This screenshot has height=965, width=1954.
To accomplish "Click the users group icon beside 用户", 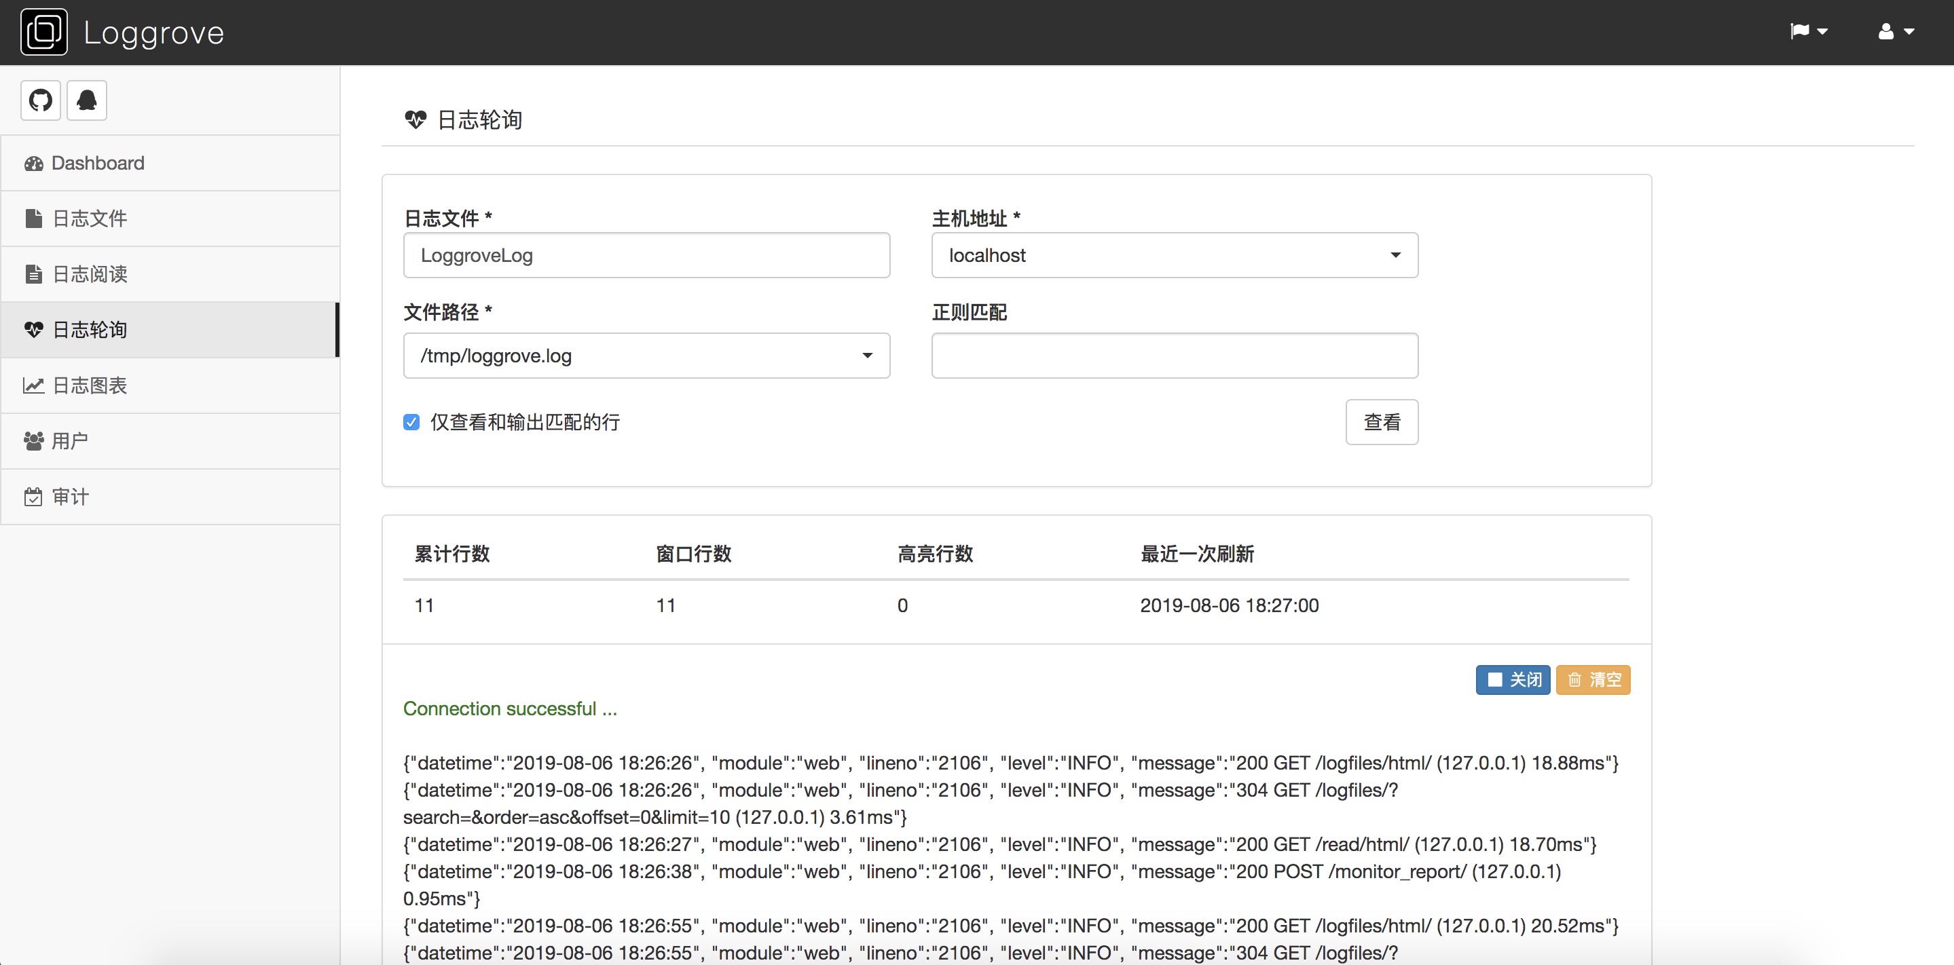I will (33, 441).
